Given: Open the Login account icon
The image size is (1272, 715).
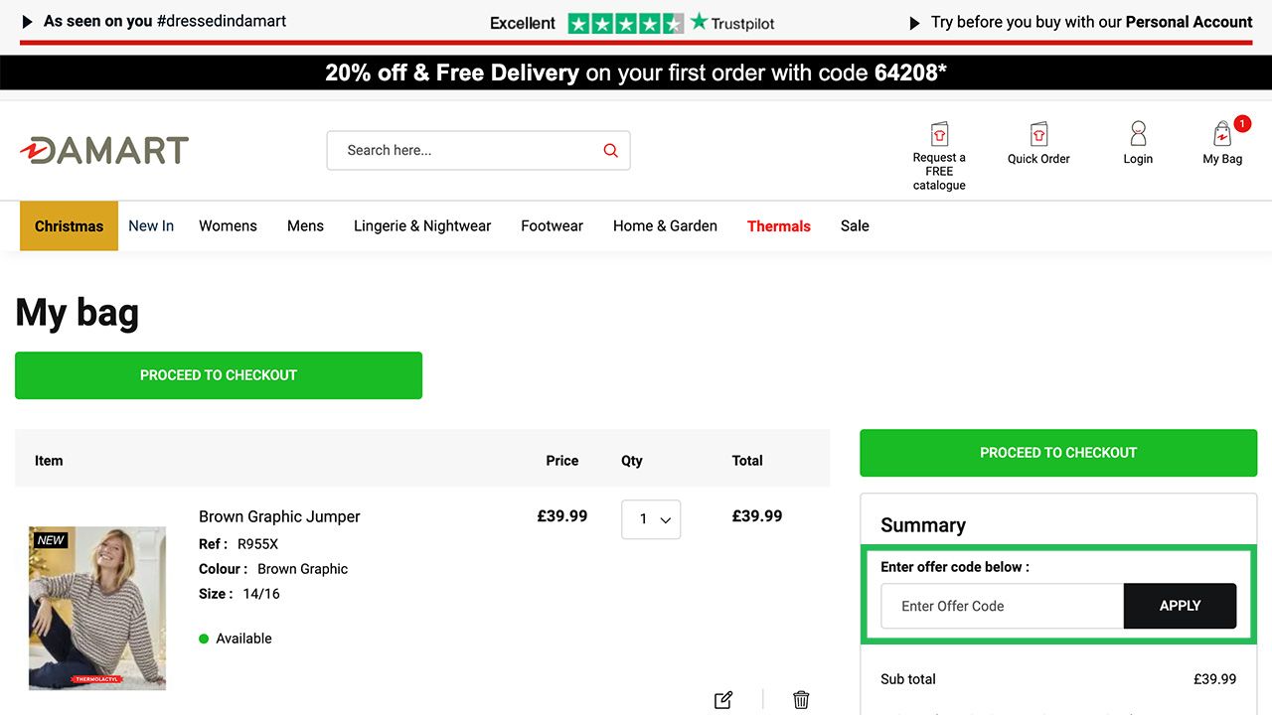Looking at the screenshot, I should coord(1138,135).
